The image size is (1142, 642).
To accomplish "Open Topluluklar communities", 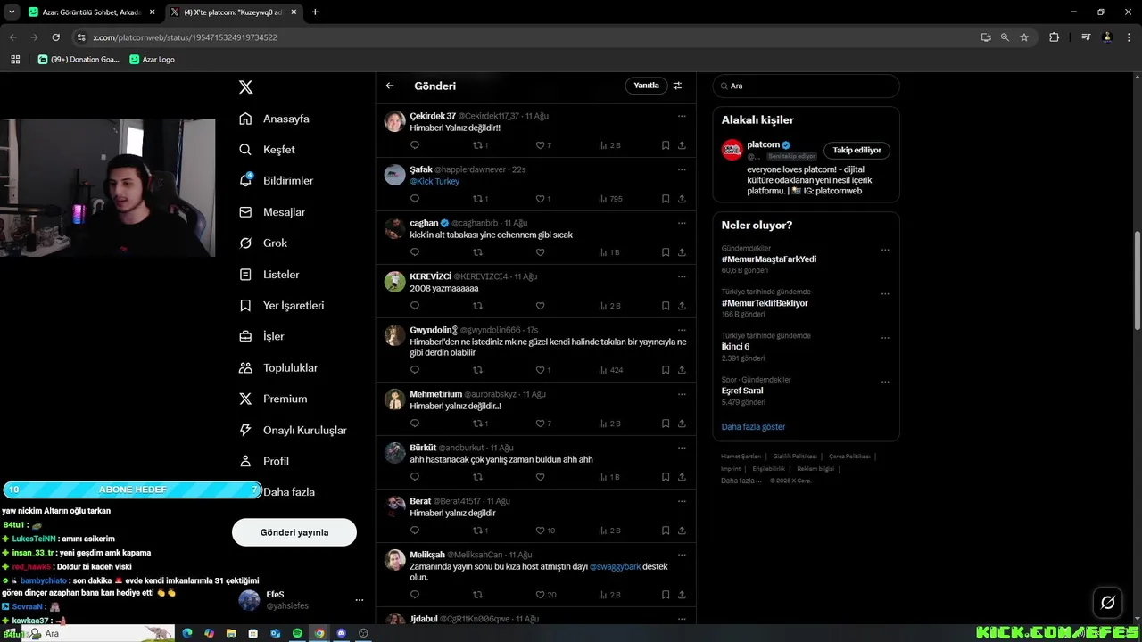I will [278, 368].
